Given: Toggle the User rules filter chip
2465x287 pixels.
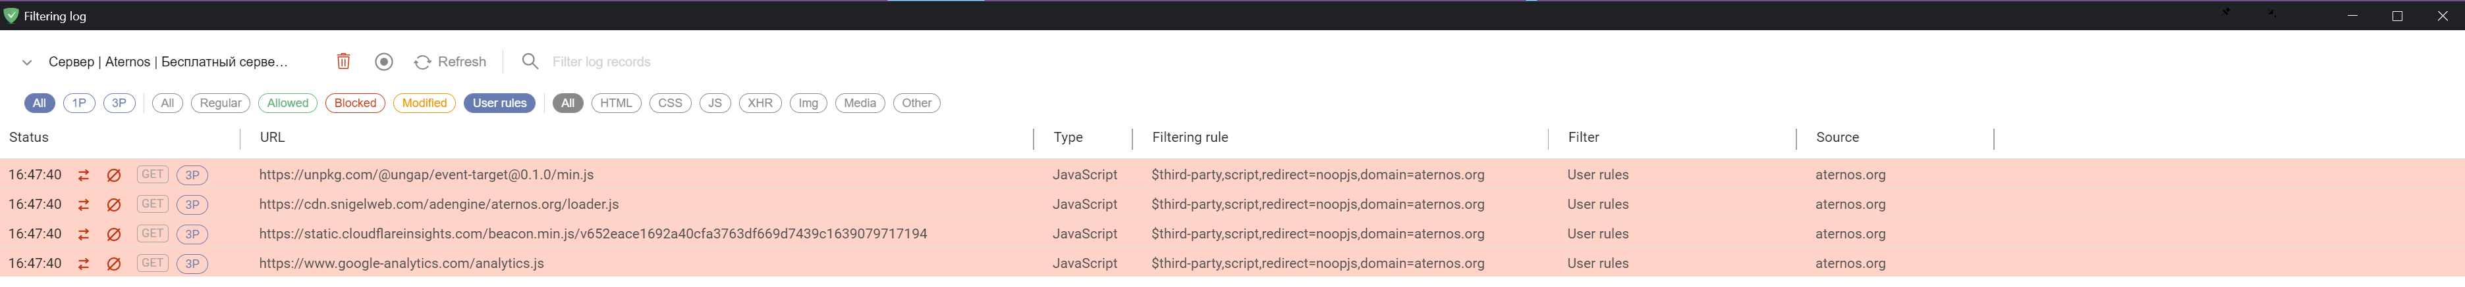Looking at the screenshot, I should point(499,103).
